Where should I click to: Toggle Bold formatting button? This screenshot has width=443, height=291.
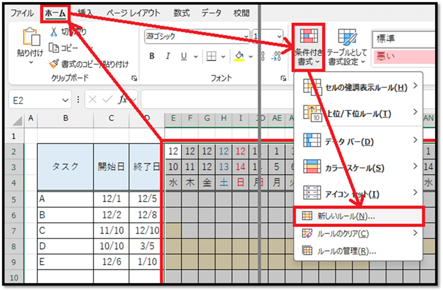click(152, 56)
